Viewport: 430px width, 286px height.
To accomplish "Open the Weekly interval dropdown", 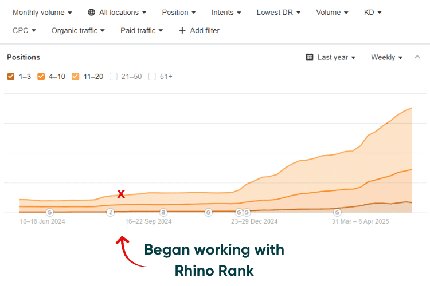I will point(386,57).
